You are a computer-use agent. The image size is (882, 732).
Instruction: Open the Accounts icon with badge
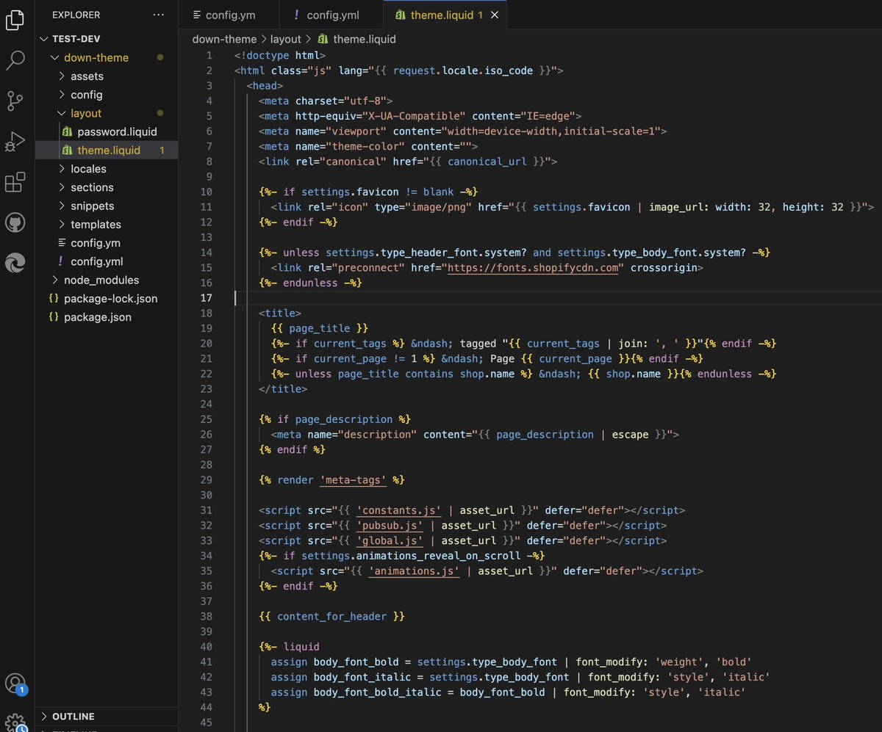[15, 684]
